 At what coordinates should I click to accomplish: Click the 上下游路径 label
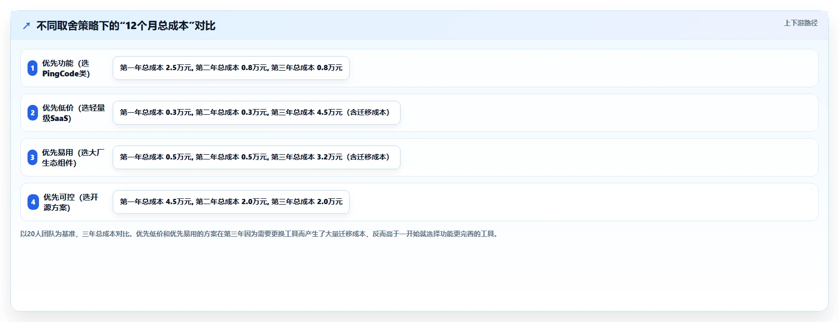801,23
